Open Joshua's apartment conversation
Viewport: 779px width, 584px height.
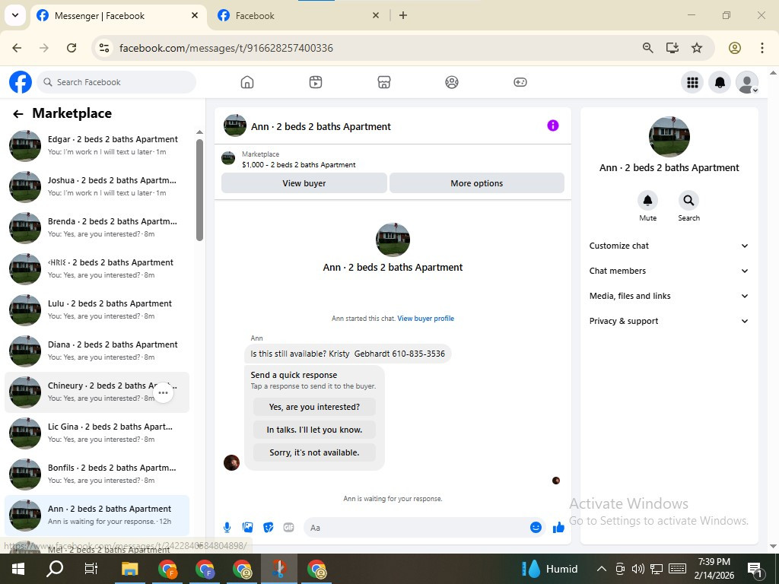(97, 187)
